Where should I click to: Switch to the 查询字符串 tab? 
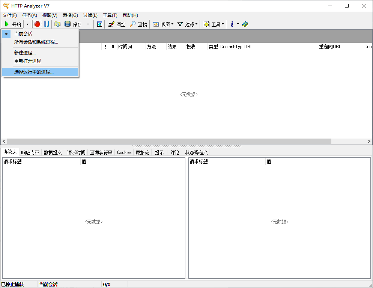coord(101,152)
